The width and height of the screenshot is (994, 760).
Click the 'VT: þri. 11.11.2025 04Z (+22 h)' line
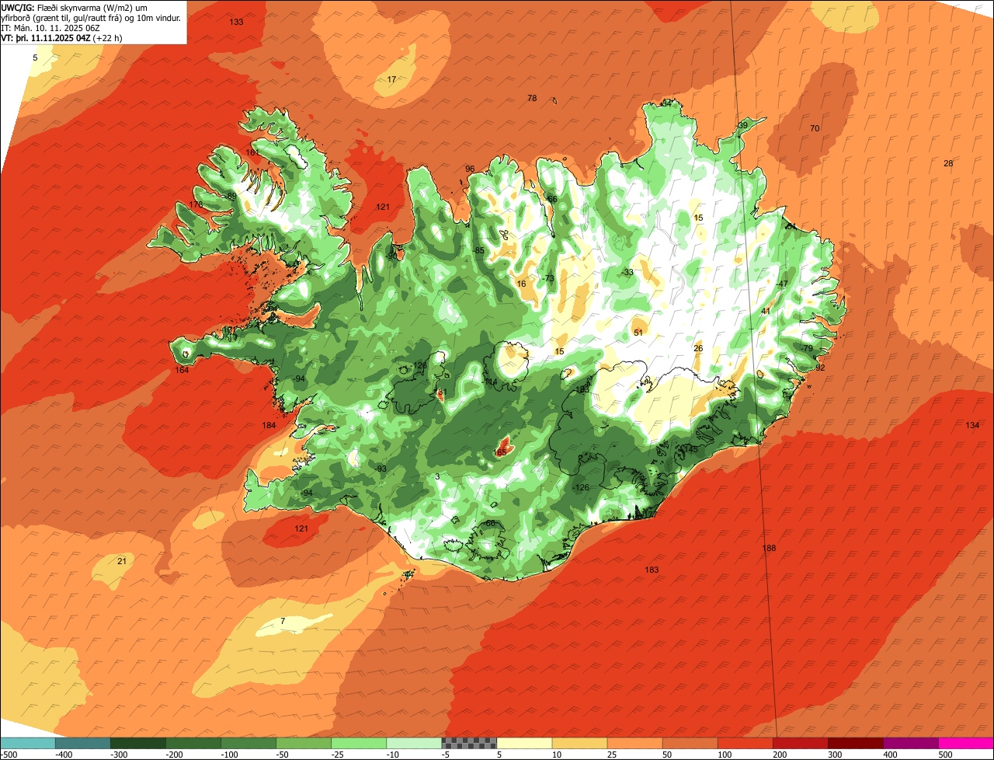pos(61,37)
